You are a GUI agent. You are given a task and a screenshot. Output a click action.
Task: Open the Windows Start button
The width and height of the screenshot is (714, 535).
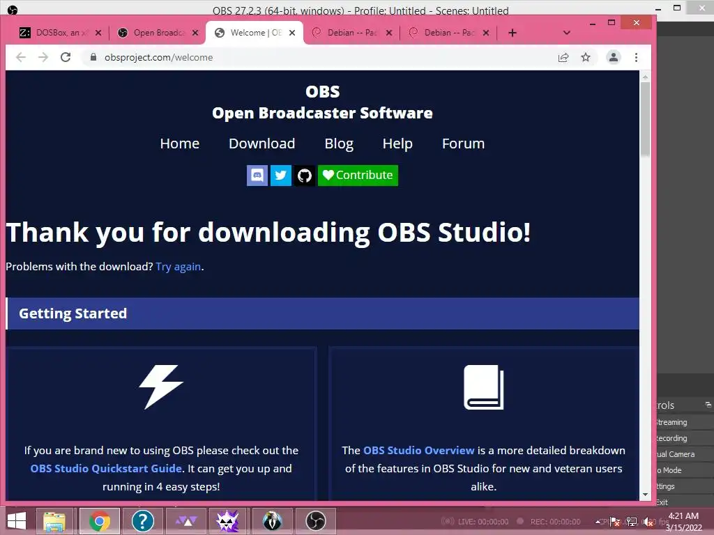click(x=17, y=521)
